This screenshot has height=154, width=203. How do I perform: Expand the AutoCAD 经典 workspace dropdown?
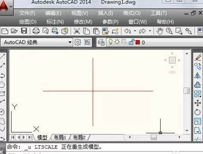point(70,42)
